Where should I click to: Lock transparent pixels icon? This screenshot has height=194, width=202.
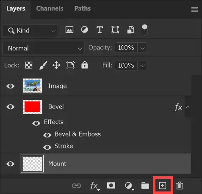click(29, 65)
